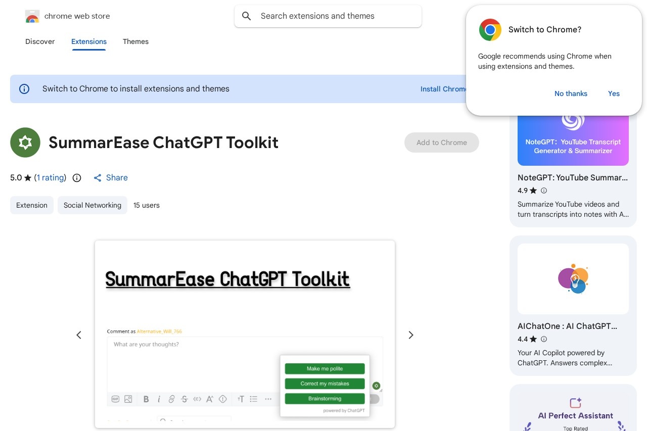Open the Discover tab
The image size is (647, 431).
(40, 41)
